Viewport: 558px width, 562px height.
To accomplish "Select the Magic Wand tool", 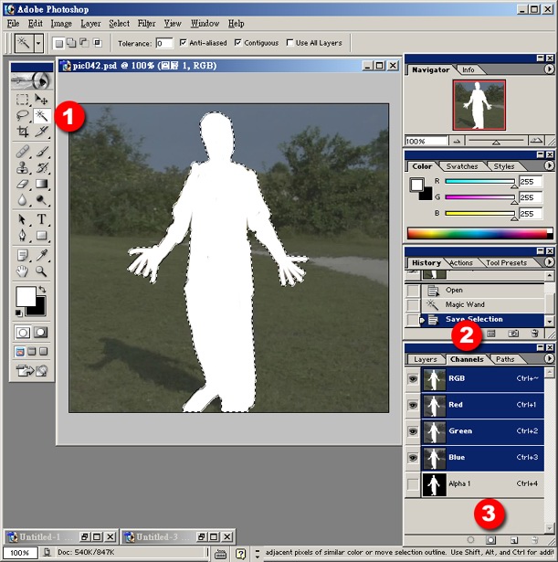I will coord(41,116).
